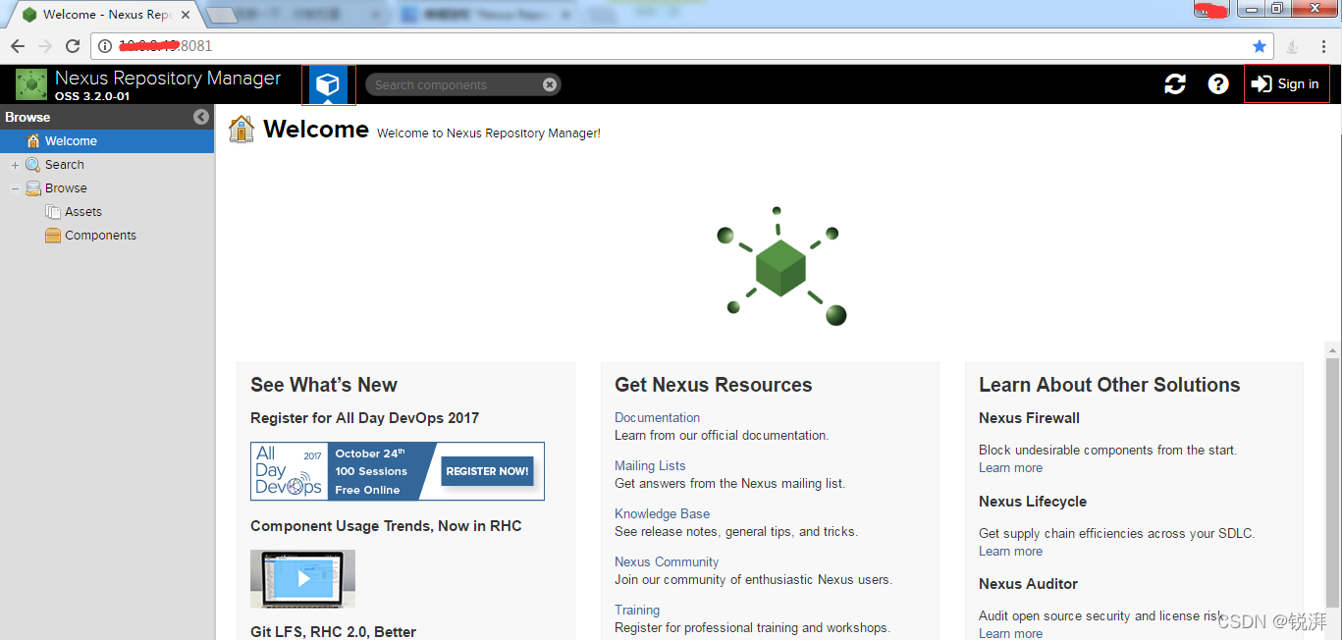Screen dimensions: 1342x640
Task: Open the Knowledge Base link
Action: click(662, 513)
